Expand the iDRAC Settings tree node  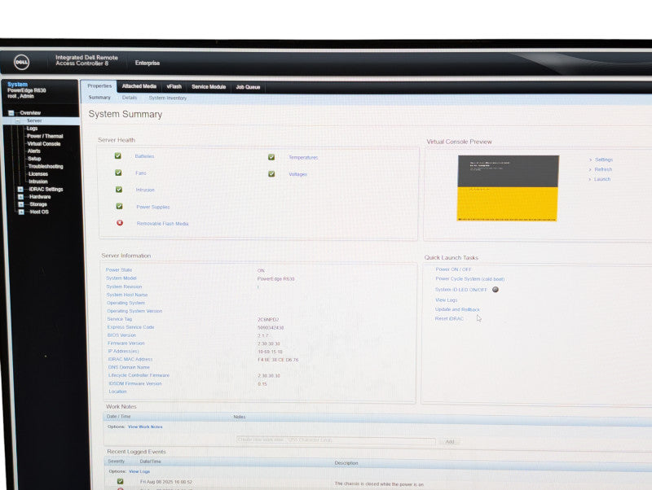[x=20, y=190]
